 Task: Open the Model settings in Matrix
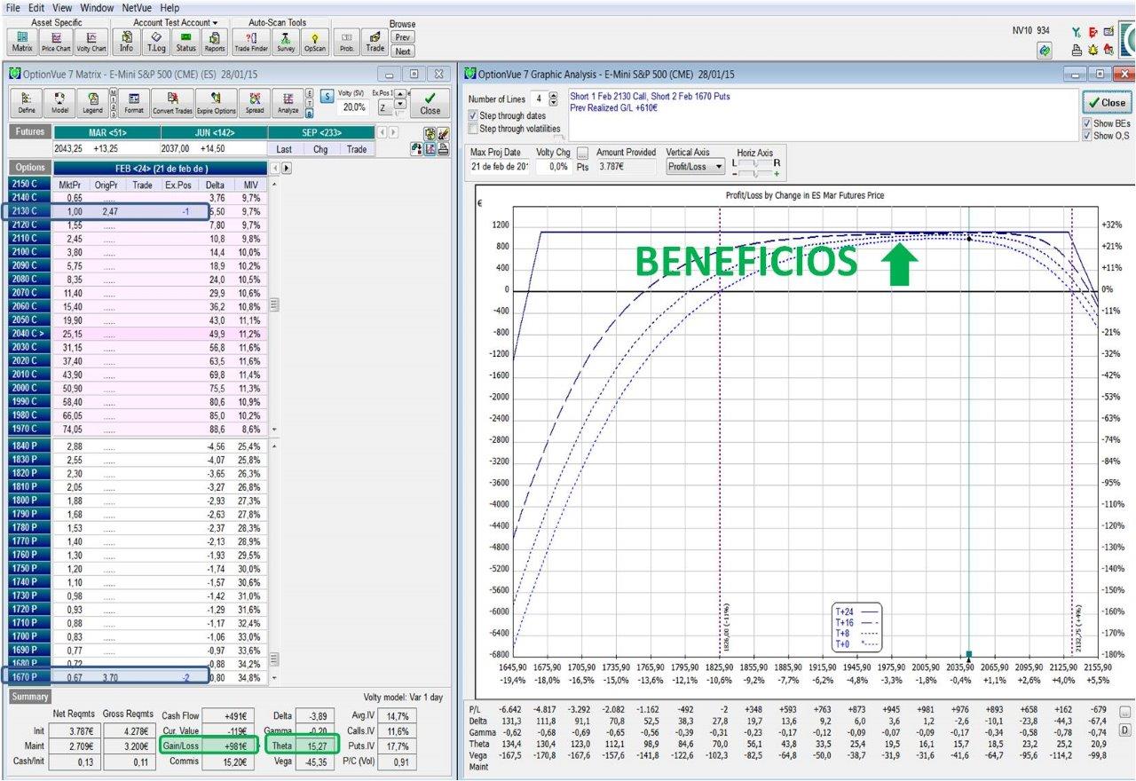click(x=59, y=103)
